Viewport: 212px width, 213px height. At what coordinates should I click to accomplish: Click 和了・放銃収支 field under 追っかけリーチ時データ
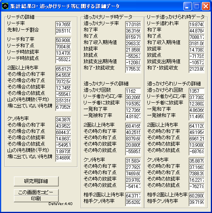coord(133,69)
